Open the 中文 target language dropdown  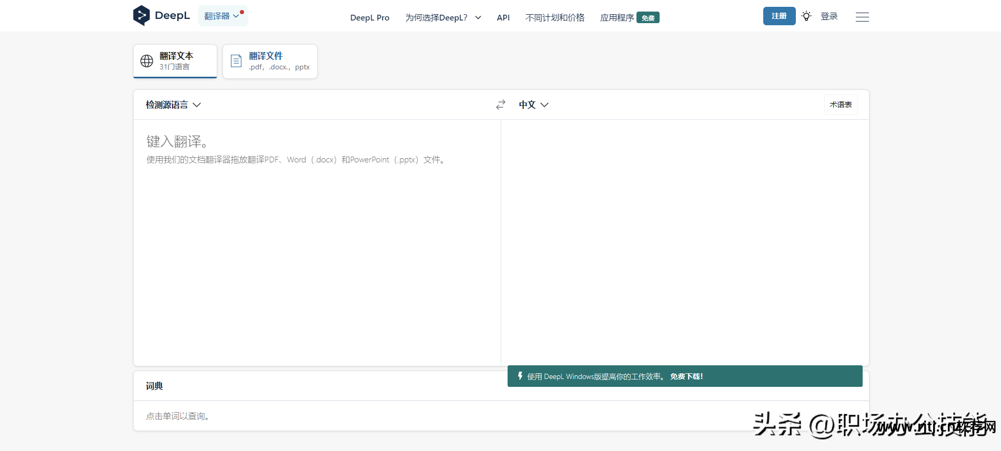(x=533, y=105)
